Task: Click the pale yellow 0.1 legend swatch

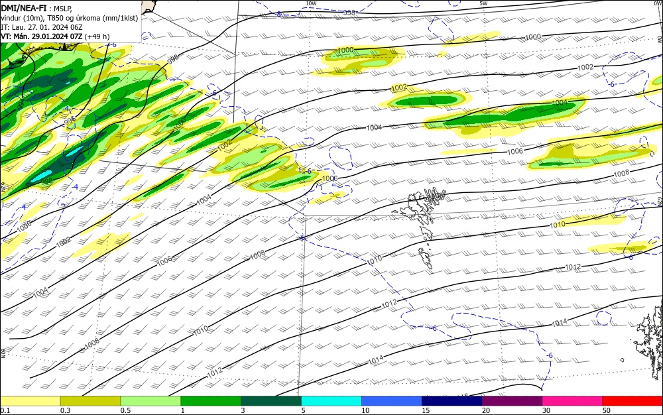Action: point(30,401)
